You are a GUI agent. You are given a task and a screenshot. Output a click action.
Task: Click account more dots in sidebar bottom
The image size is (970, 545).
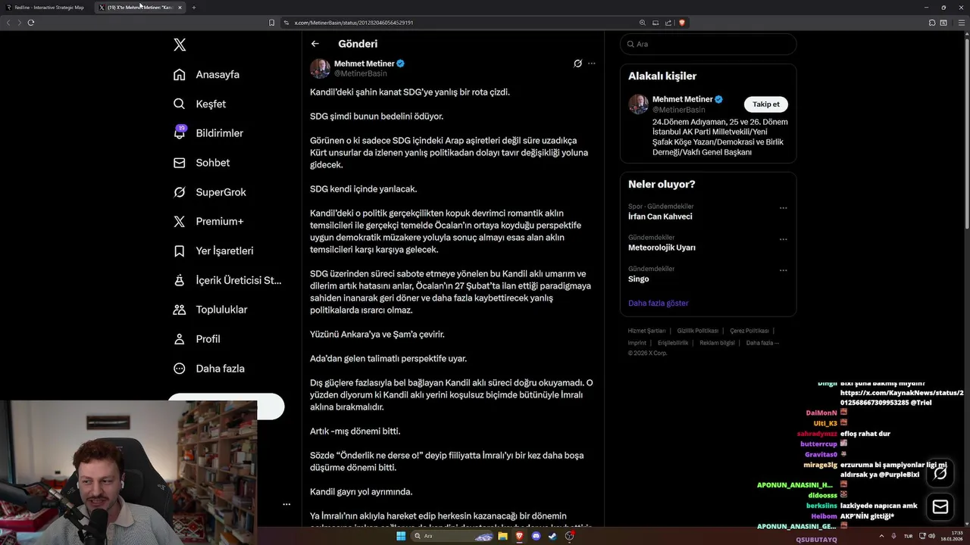(x=286, y=504)
